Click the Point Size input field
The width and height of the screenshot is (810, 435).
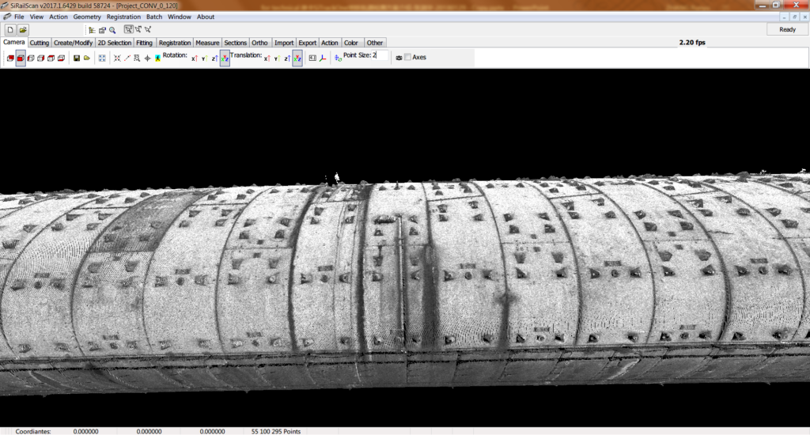[380, 56]
